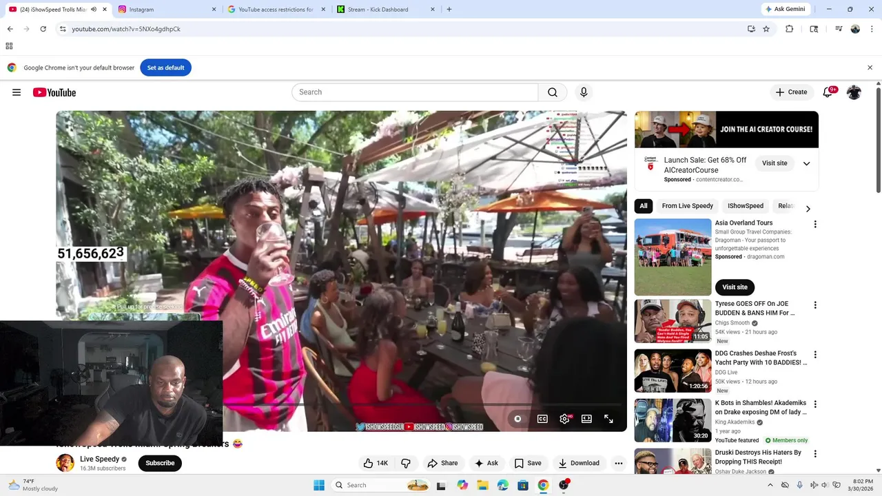
Task: Open the YouTube hamburger guide menu
Action: [x=17, y=92]
